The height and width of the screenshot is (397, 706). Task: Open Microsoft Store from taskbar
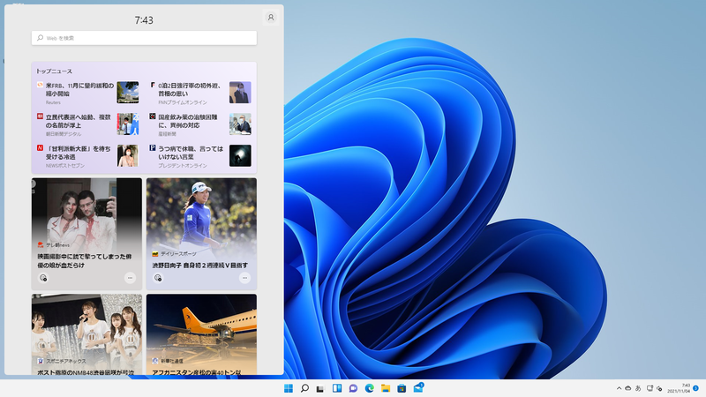click(402, 388)
